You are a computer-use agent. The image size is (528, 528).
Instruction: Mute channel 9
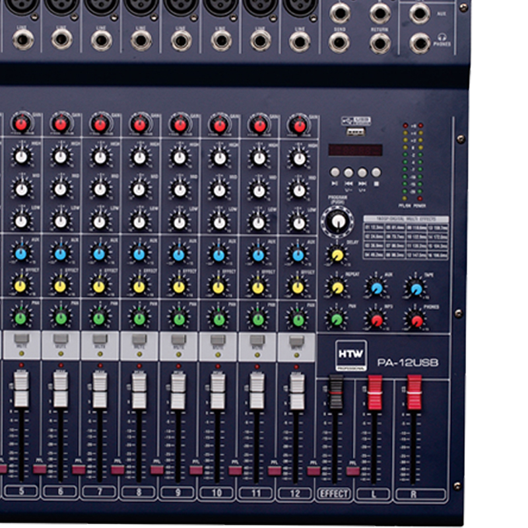pyautogui.click(x=178, y=339)
